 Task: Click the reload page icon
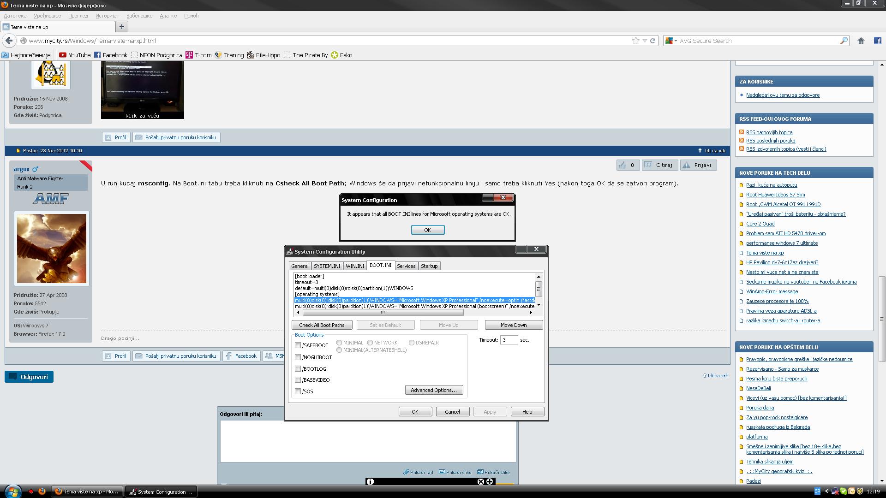coord(653,41)
